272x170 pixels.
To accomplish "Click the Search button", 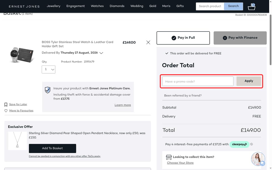I will pos(233,6).
